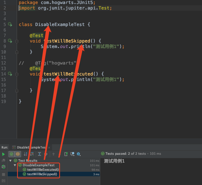
Task: Open the Import test history dropdown
Action: [x=72, y=154]
